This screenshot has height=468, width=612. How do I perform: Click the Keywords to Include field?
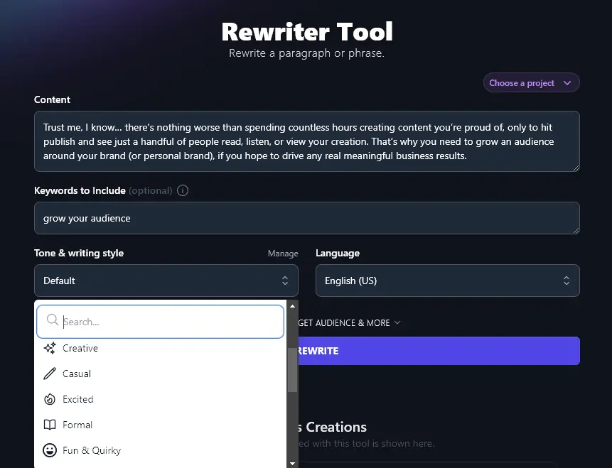tap(306, 218)
